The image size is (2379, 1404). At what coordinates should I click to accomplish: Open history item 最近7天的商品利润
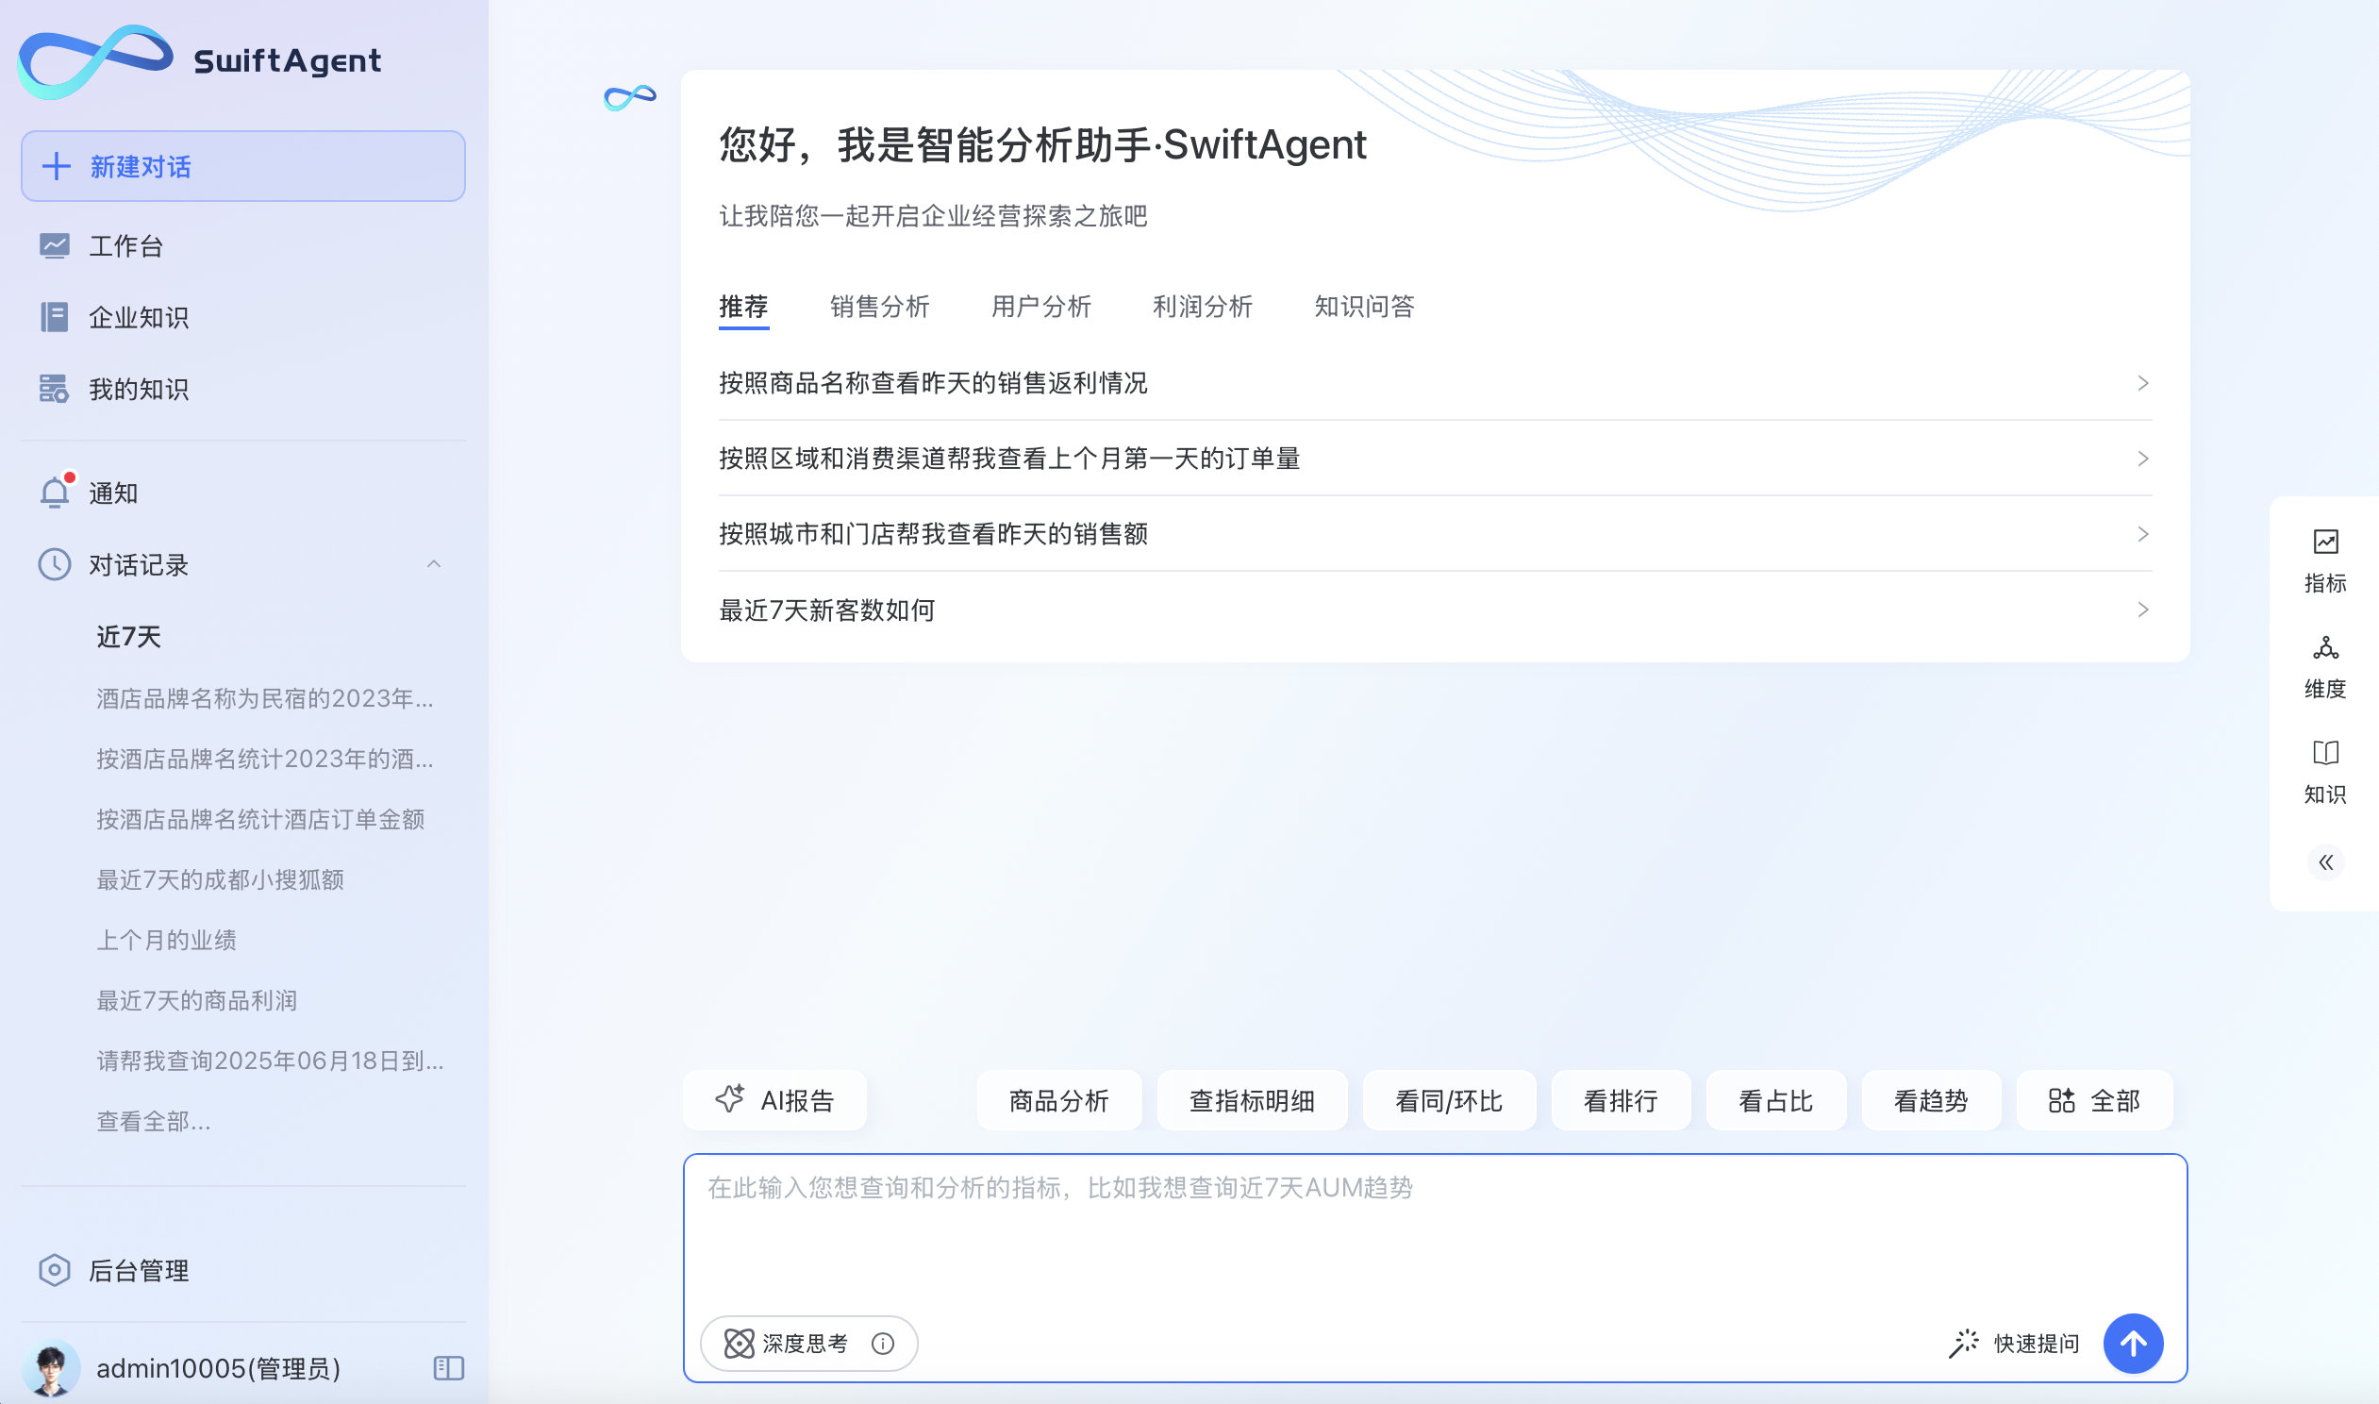pyautogui.click(x=196, y=1001)
